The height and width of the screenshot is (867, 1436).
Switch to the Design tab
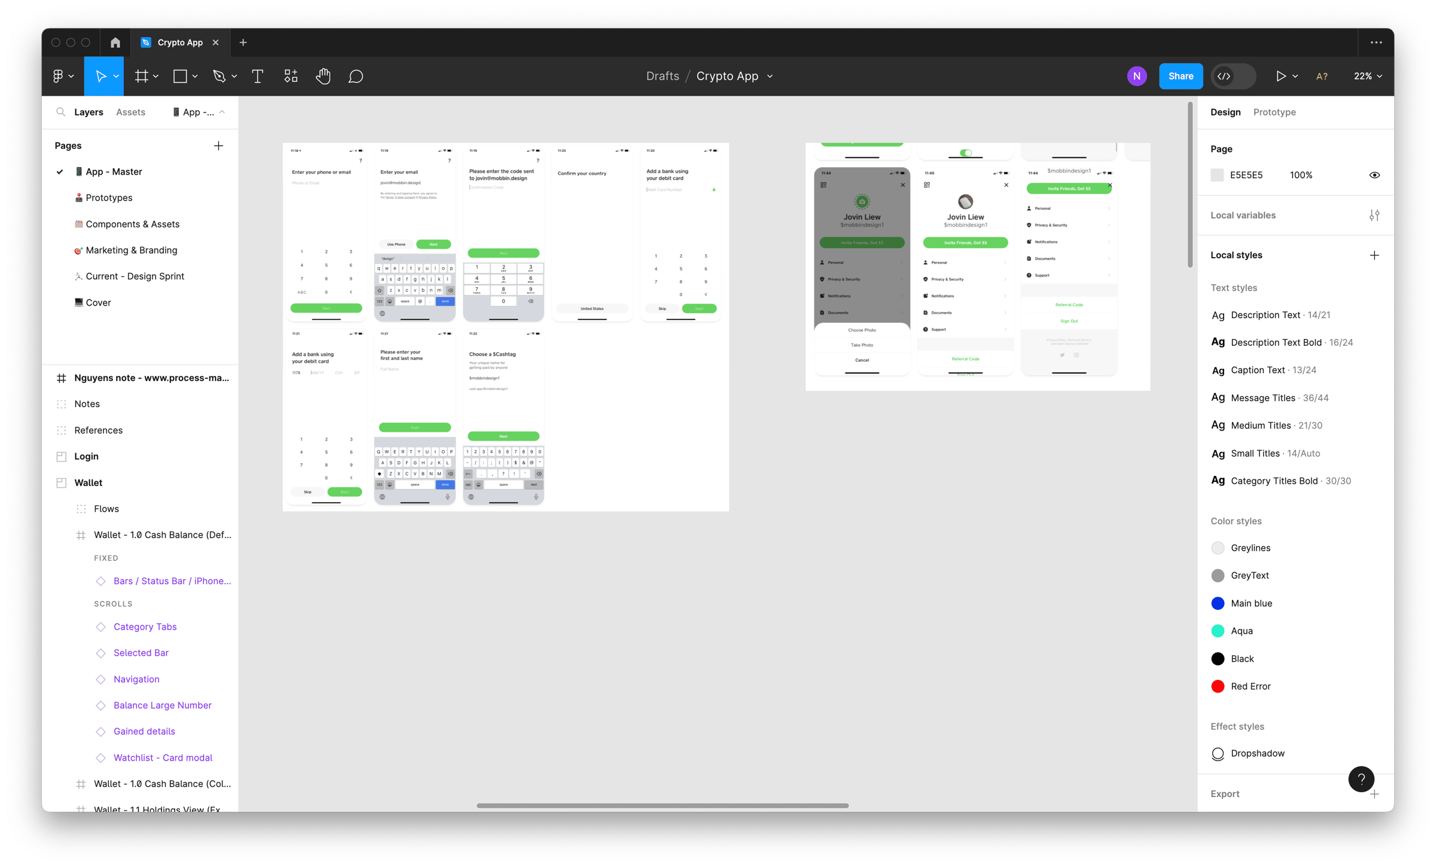(1225, 112)
